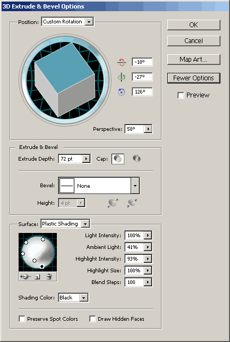
Task: Click the blue Z-axis rotation icon
Action: tap(121, 92)
